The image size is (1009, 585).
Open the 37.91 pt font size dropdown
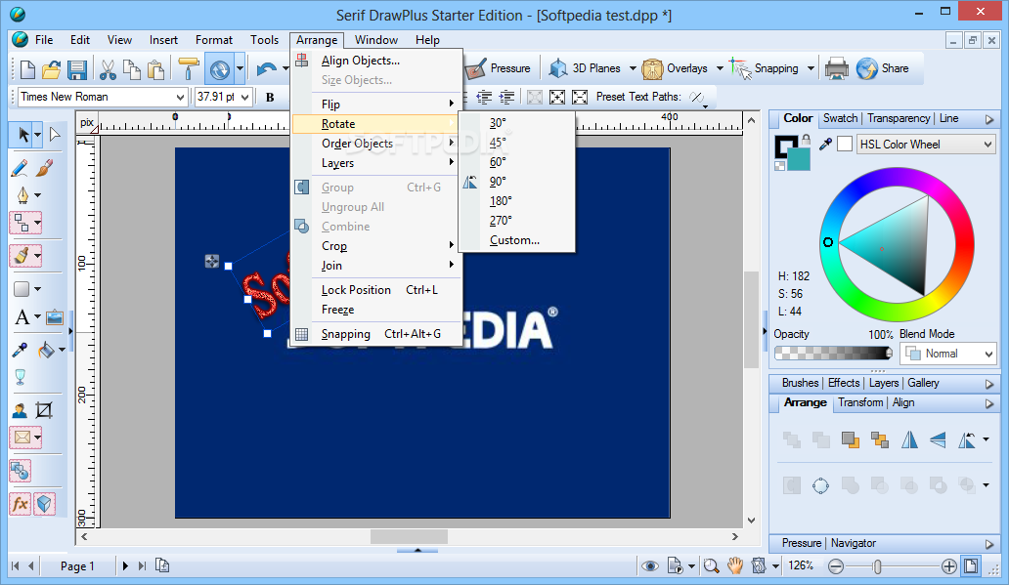click(x=245, y=97)
